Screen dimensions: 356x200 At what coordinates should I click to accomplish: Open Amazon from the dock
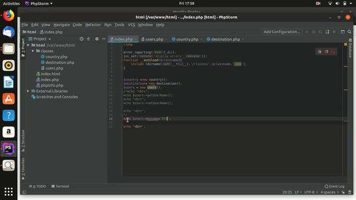coord(9,132)
